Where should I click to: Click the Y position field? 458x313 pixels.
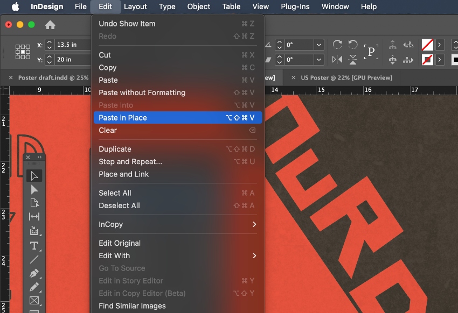pos(73,60)
